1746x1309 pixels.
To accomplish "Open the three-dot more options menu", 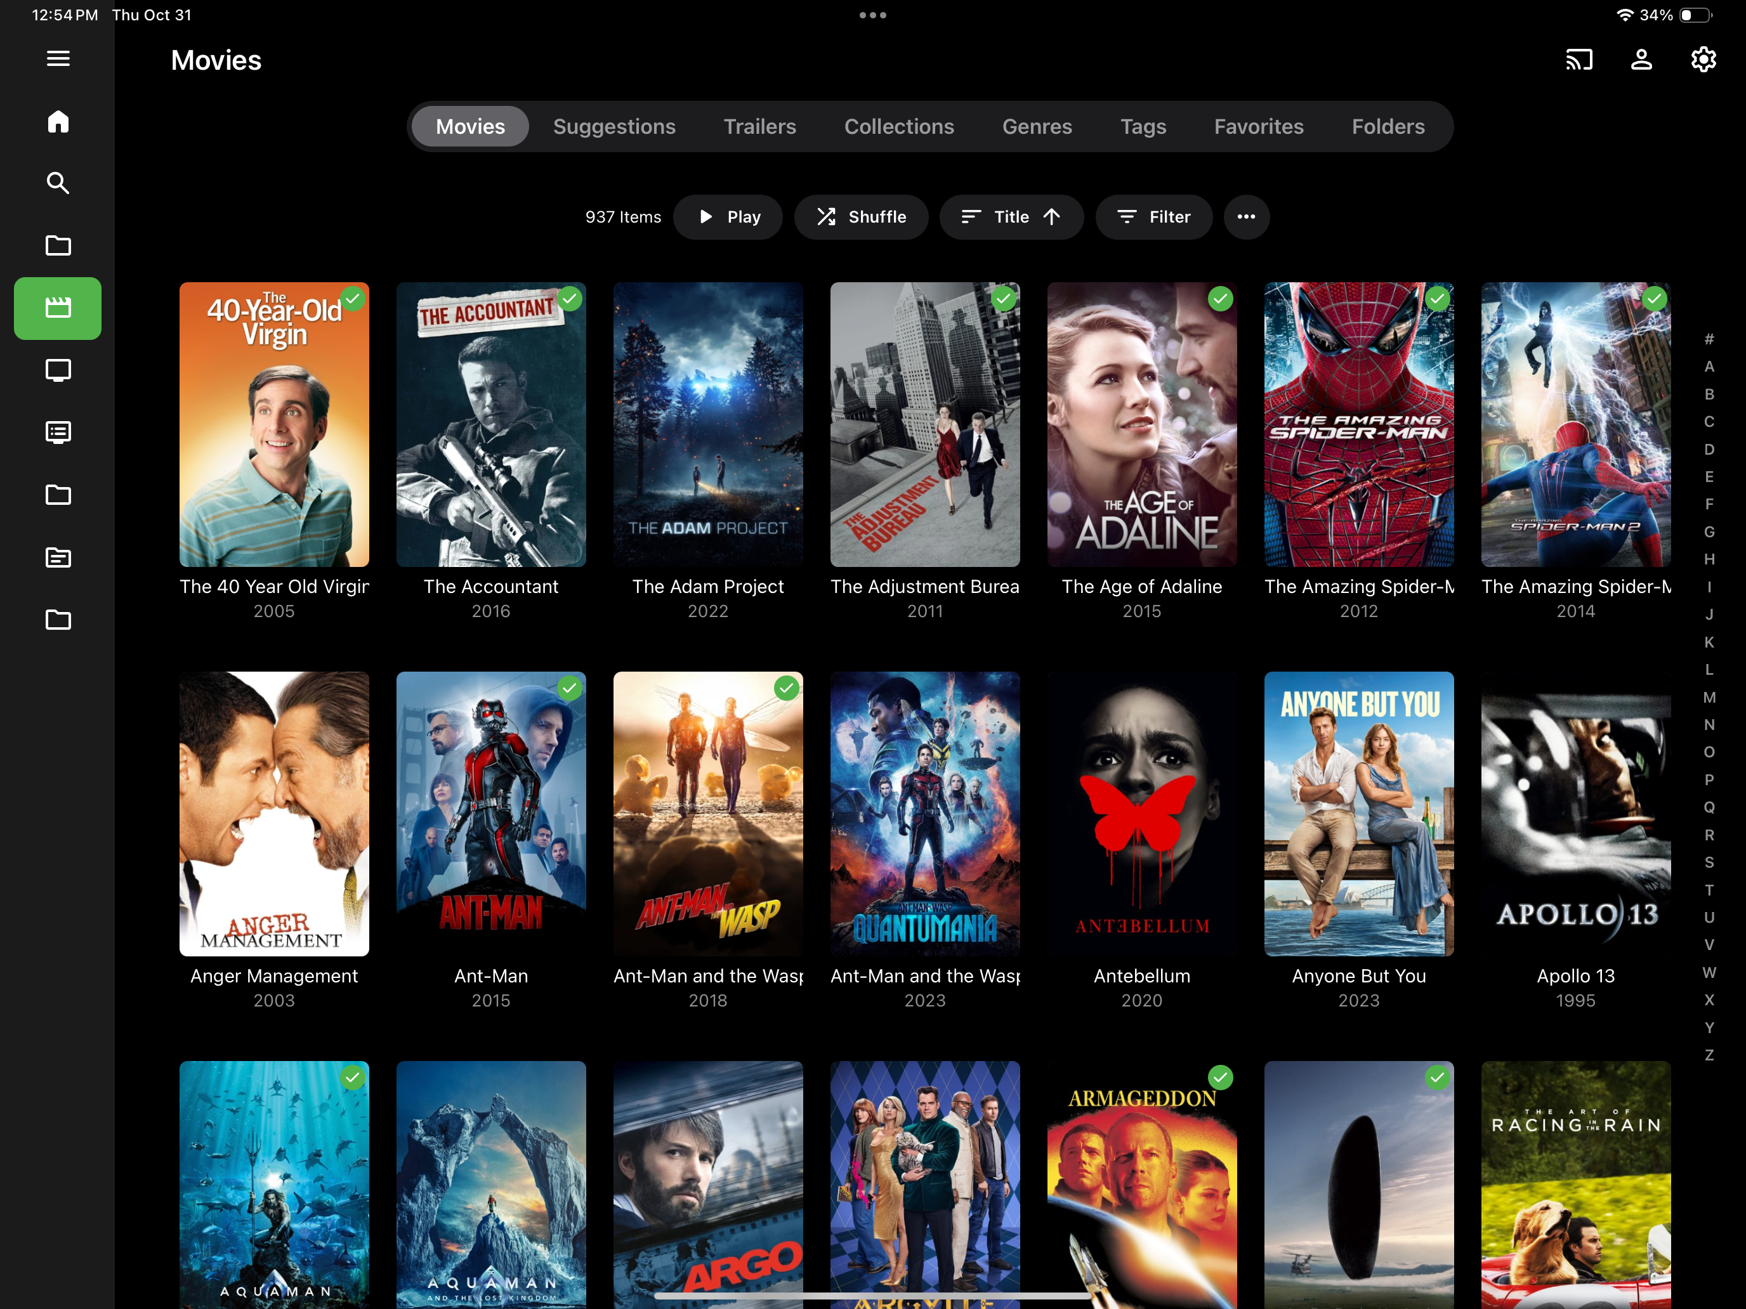I will click(x=1245, y=217).
